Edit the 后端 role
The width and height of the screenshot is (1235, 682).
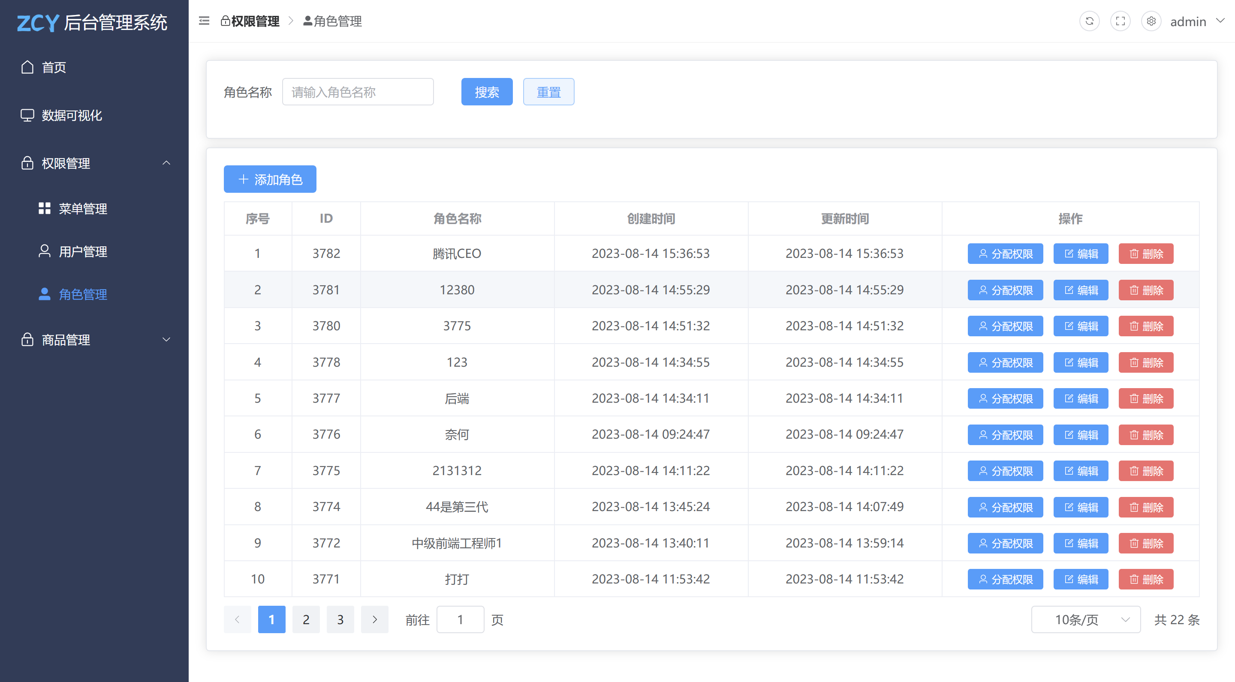[x=1081, y=398]
